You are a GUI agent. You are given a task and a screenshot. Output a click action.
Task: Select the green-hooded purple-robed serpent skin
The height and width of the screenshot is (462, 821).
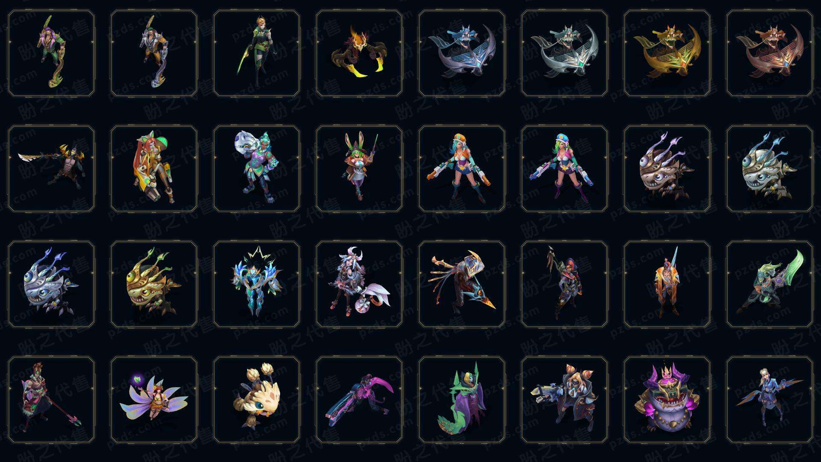coord(462,400)
